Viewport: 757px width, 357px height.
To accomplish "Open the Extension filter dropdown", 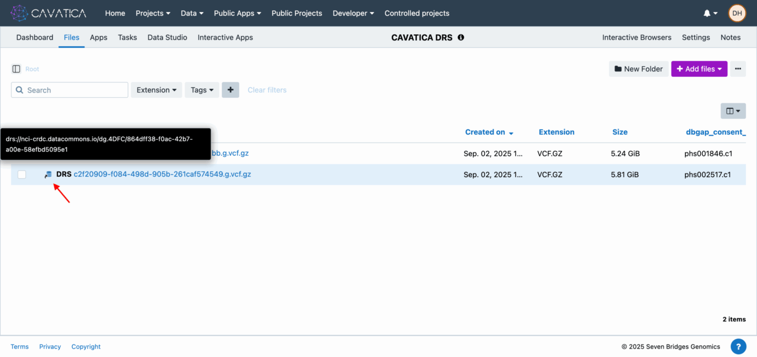I will click(x=156, y=90).
